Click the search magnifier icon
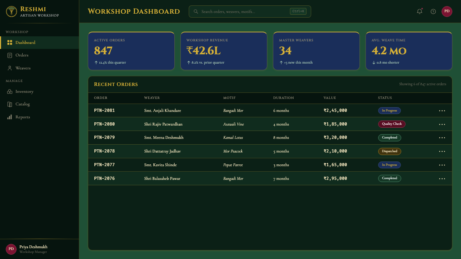Screen dimensions: 461x259 196,12
